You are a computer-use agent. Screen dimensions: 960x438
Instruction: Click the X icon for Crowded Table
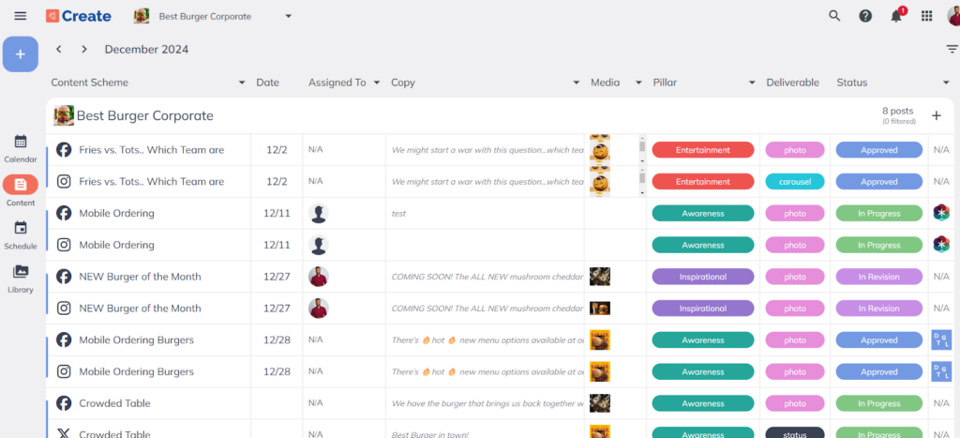(64, 433)
